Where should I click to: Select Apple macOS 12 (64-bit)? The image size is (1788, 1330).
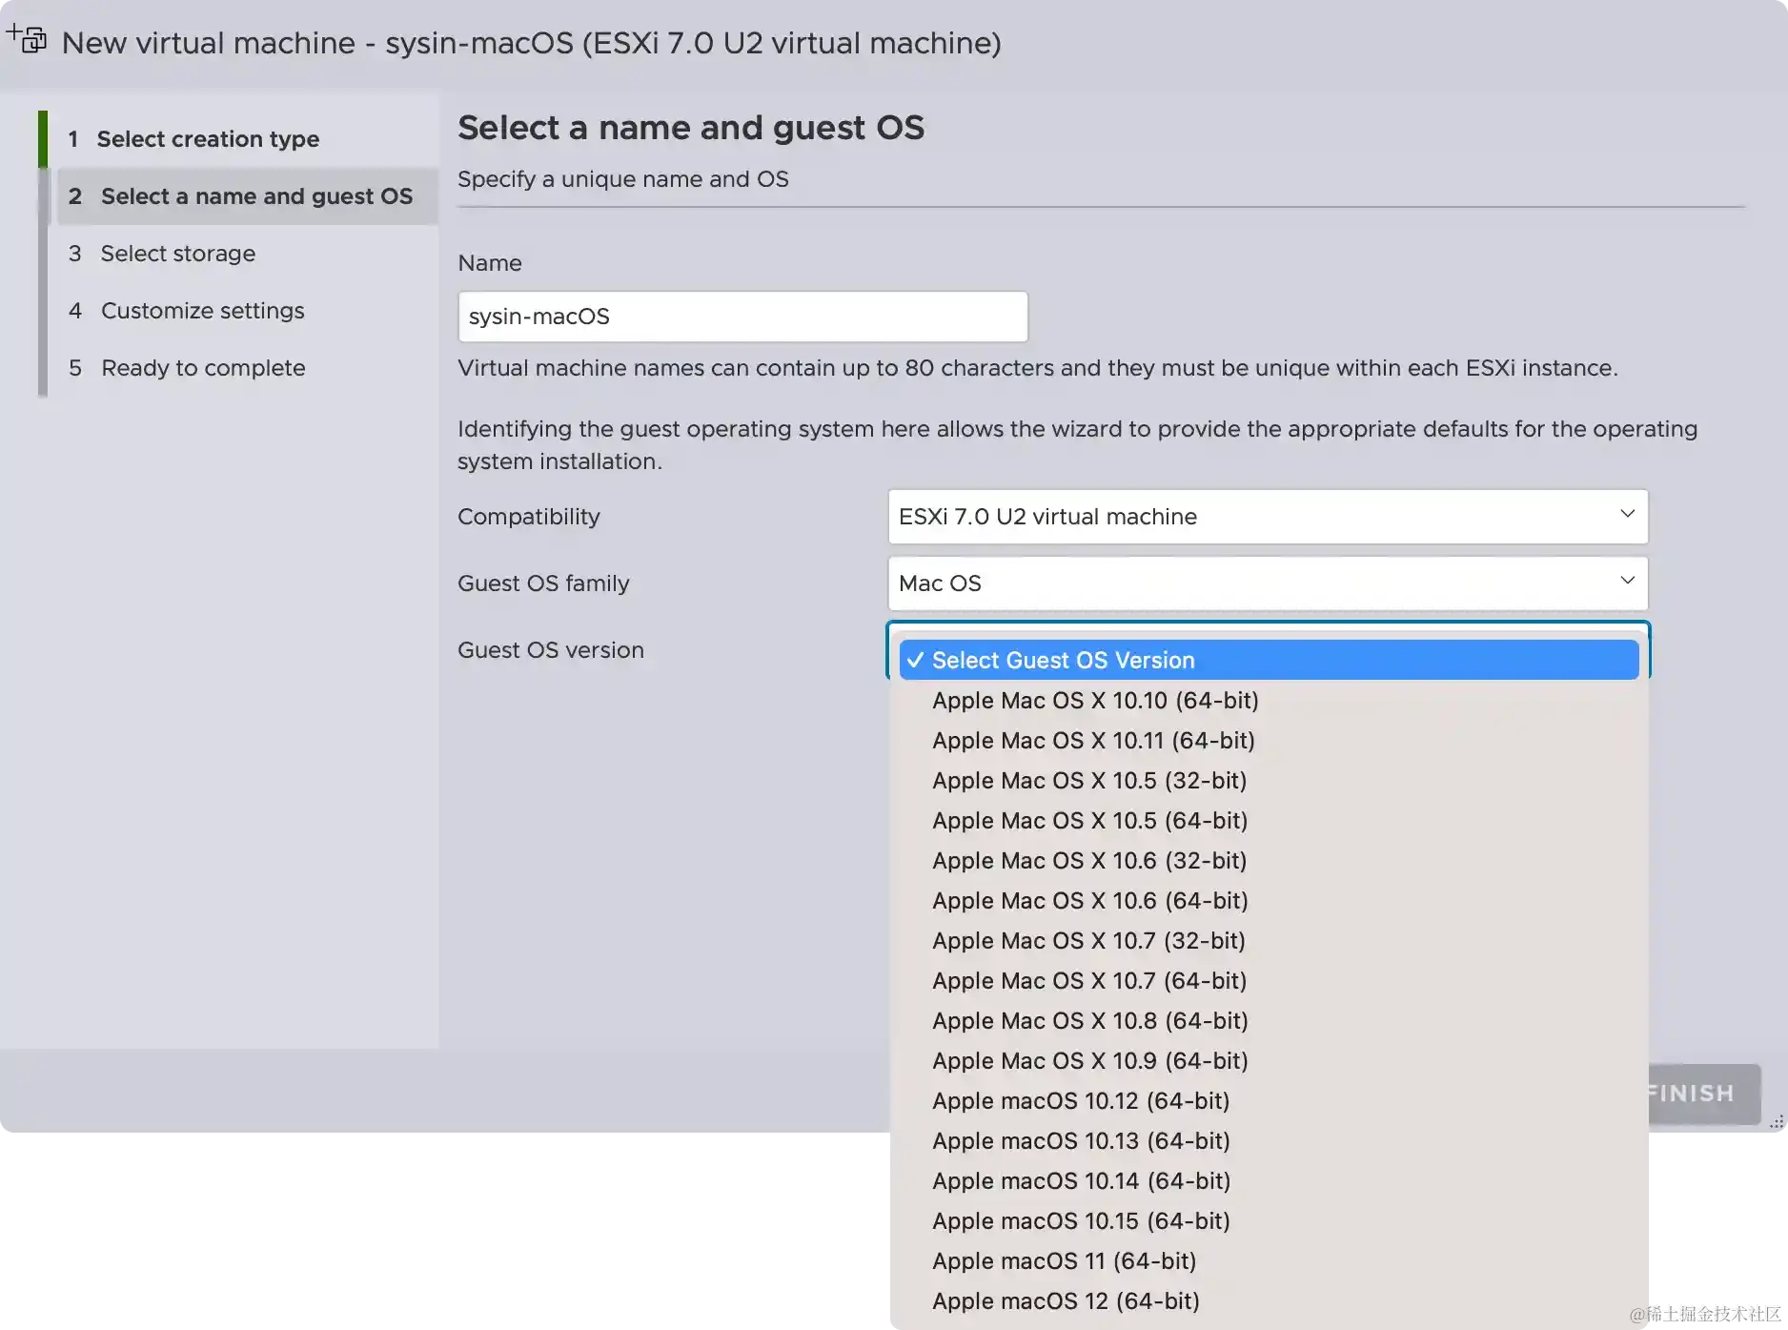click(x=1065, y=1300)
